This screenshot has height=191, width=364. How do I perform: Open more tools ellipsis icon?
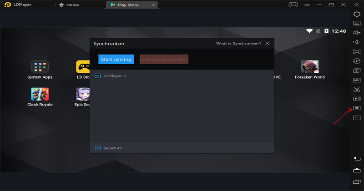coord(357,118)
